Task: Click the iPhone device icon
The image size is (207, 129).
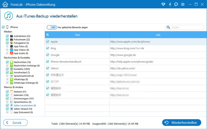Action: pos(7,27)
